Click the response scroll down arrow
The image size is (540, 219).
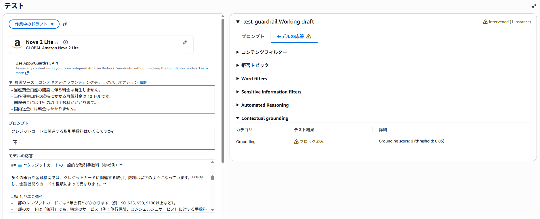212,210
